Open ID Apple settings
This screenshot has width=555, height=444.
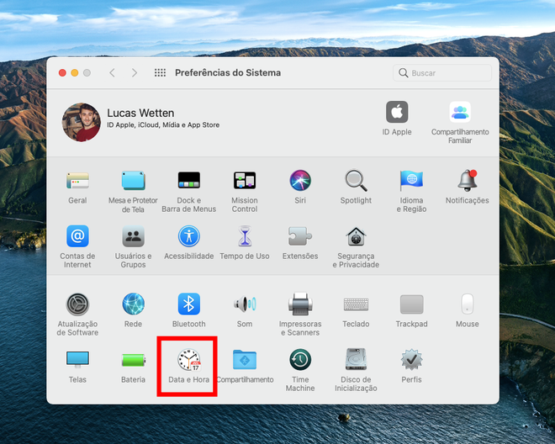(397, 112)
